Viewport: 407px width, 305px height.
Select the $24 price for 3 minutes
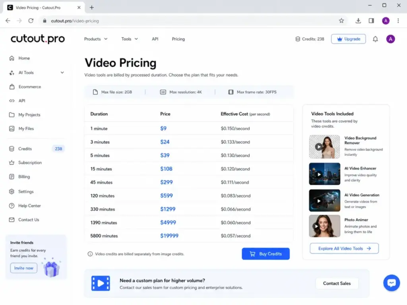(x=165, y=142)
